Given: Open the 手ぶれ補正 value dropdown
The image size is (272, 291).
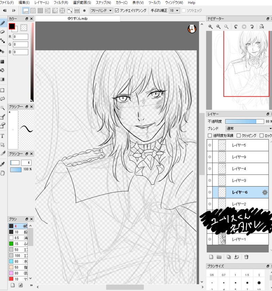Looking at the screenshot, I should [174, 11].
